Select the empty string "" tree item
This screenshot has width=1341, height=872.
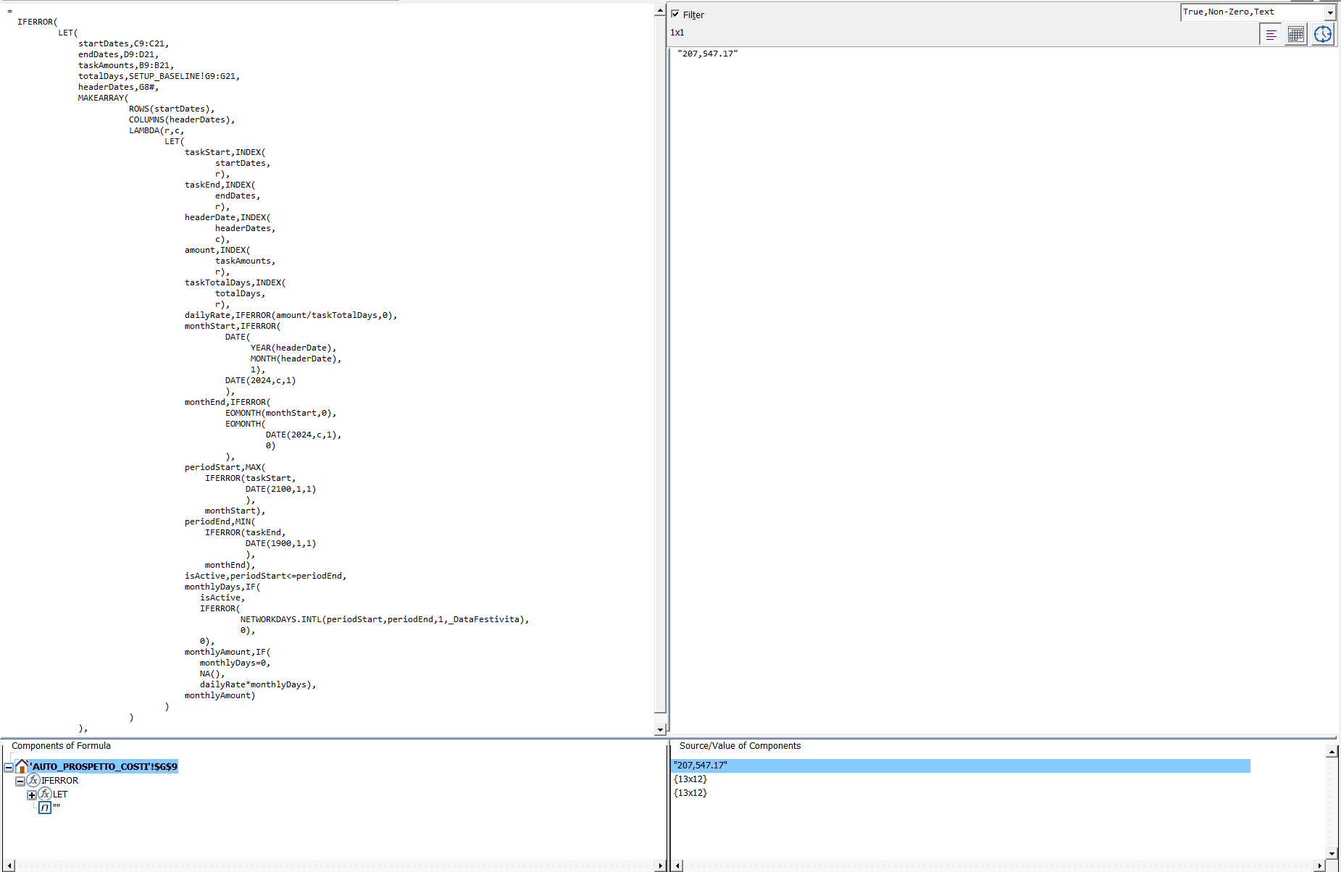click(57, 808)
